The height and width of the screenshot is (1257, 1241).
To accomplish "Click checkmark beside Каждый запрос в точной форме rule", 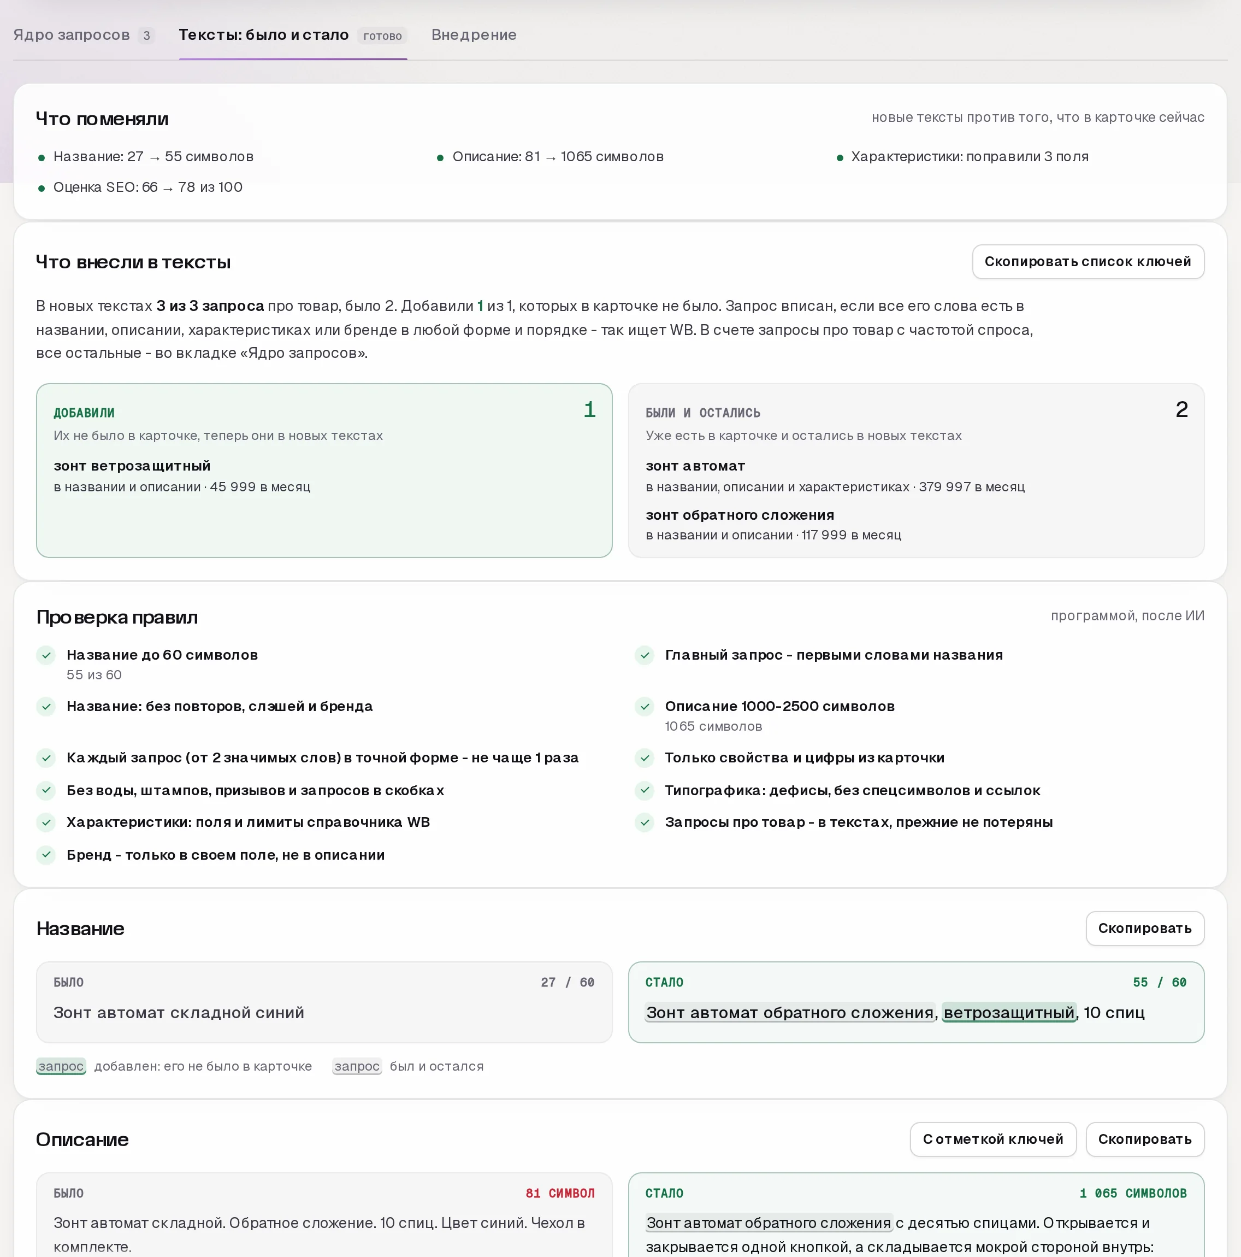I will pyautogui.click(x=46, y=758).
